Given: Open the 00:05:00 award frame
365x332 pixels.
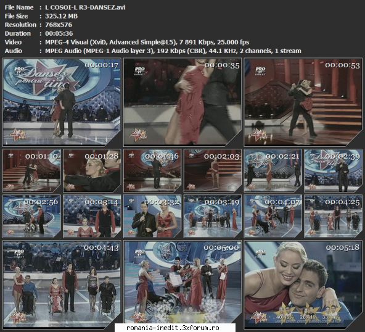Looking at the screenshot, I should [182, 284].
